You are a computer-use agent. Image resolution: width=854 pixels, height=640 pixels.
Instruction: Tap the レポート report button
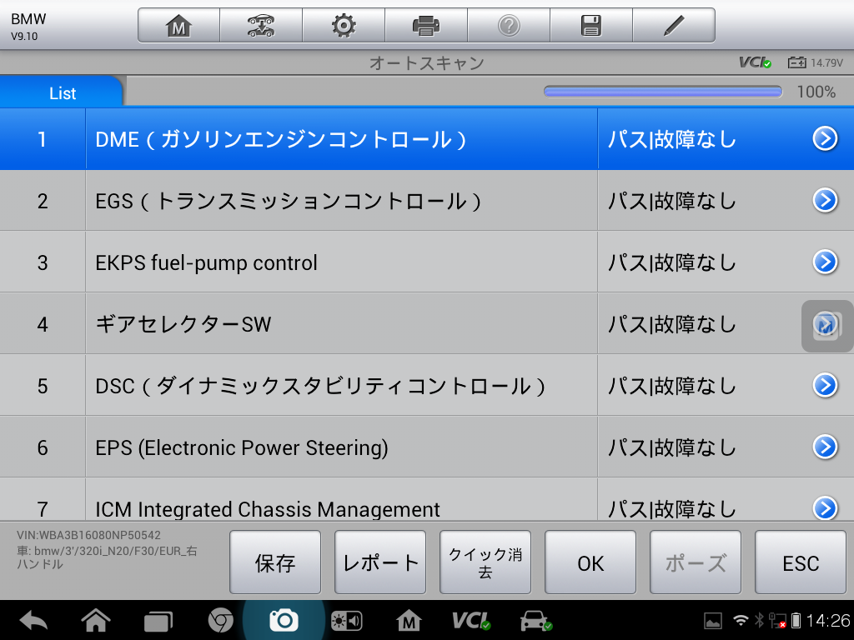pyautogui.click(x=380, y=562)
